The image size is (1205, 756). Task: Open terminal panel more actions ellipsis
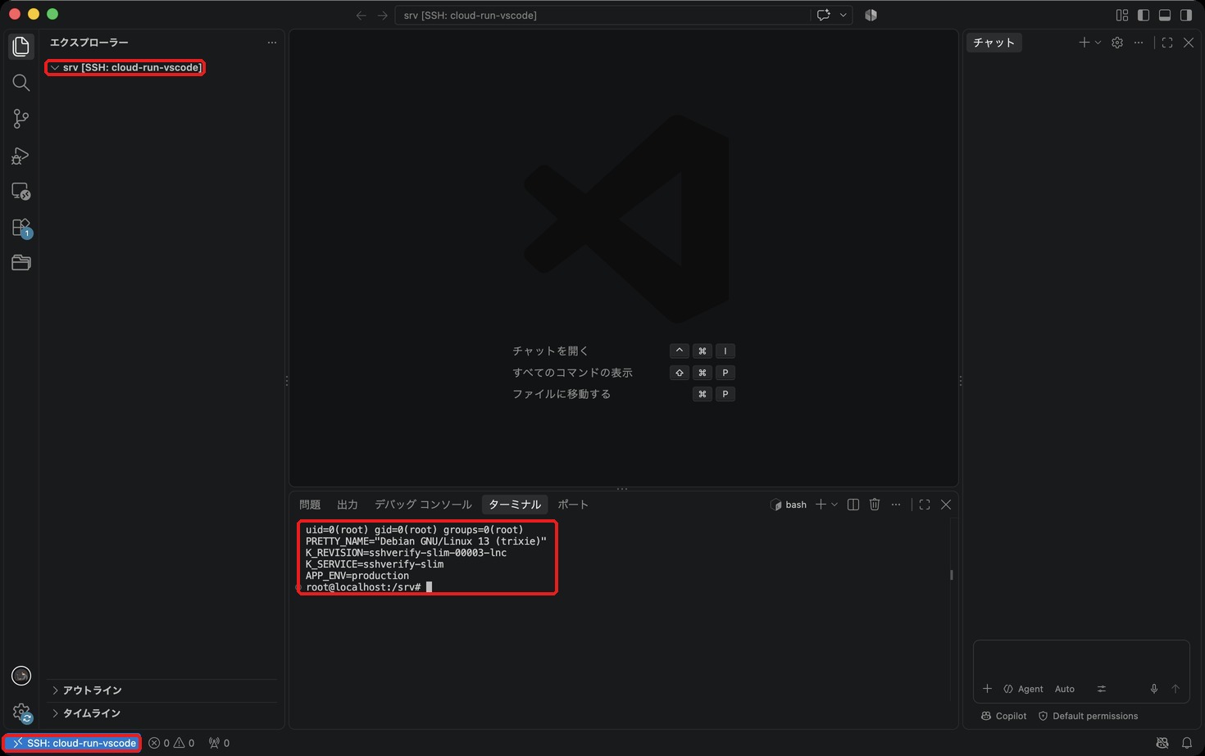click(896, 505)
